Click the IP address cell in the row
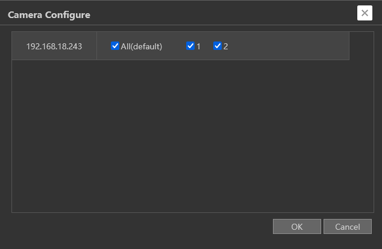 click(x=54, y=46)
